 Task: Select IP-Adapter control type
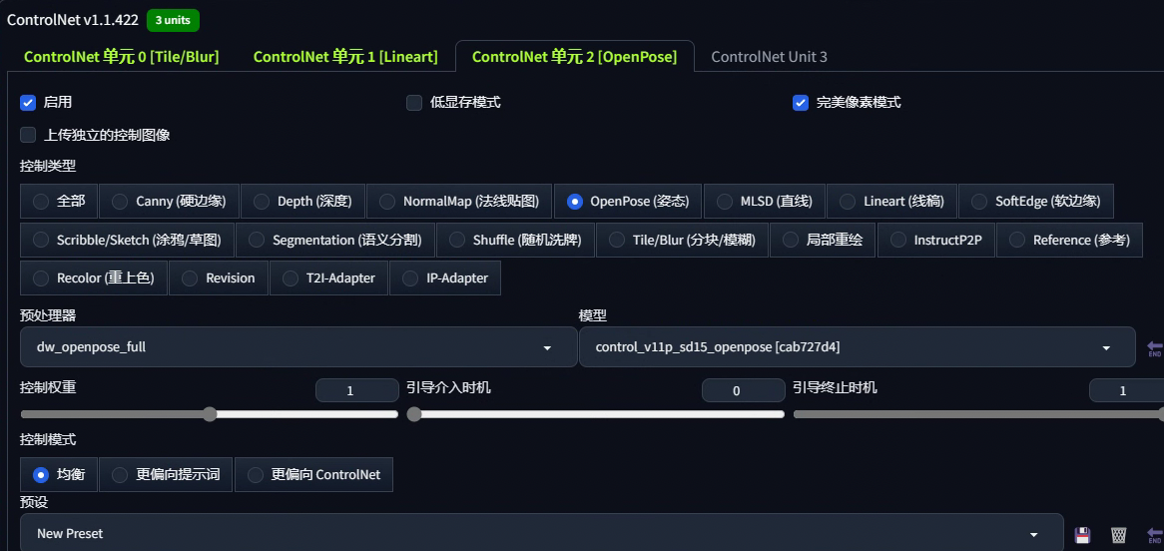tap(444, 277)
